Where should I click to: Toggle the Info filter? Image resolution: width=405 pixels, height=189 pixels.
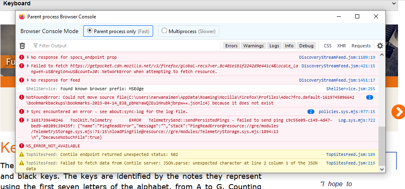pyautogui.click(x=289, y=46)
